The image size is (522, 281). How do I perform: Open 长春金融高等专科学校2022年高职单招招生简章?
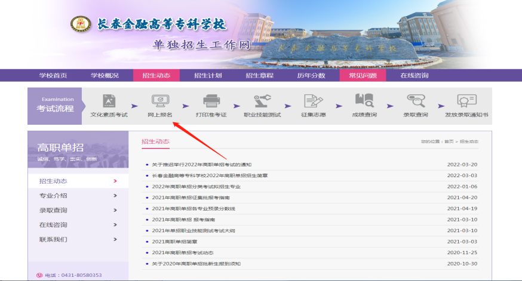210,175
